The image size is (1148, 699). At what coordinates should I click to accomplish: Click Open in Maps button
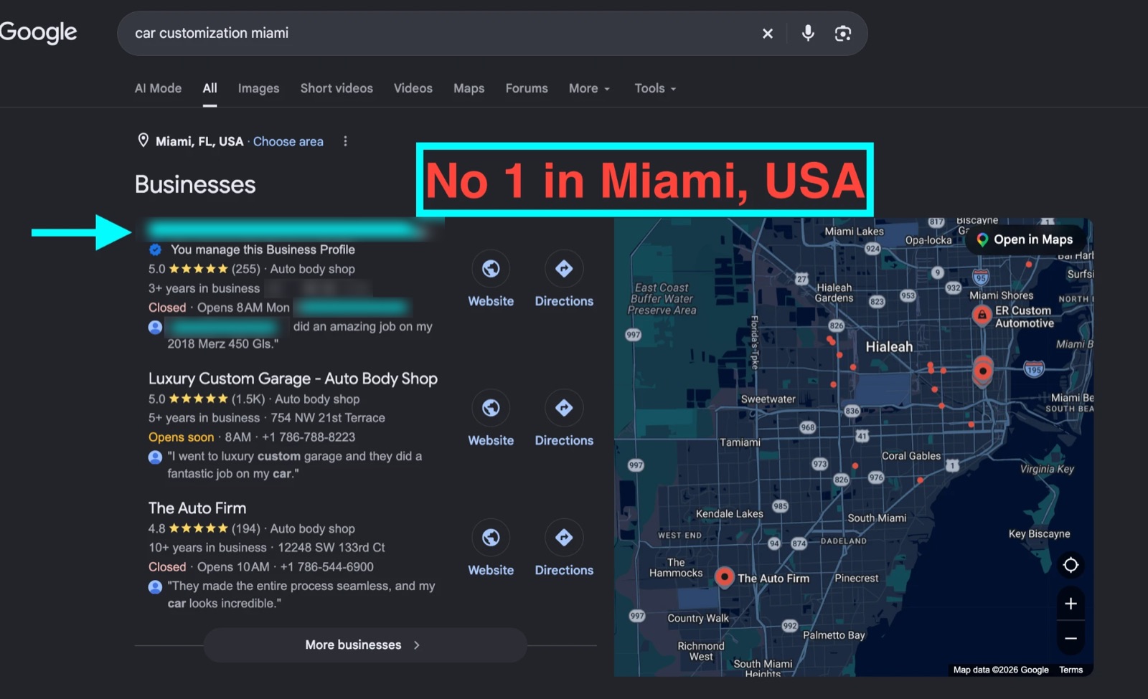(1025, 239)
